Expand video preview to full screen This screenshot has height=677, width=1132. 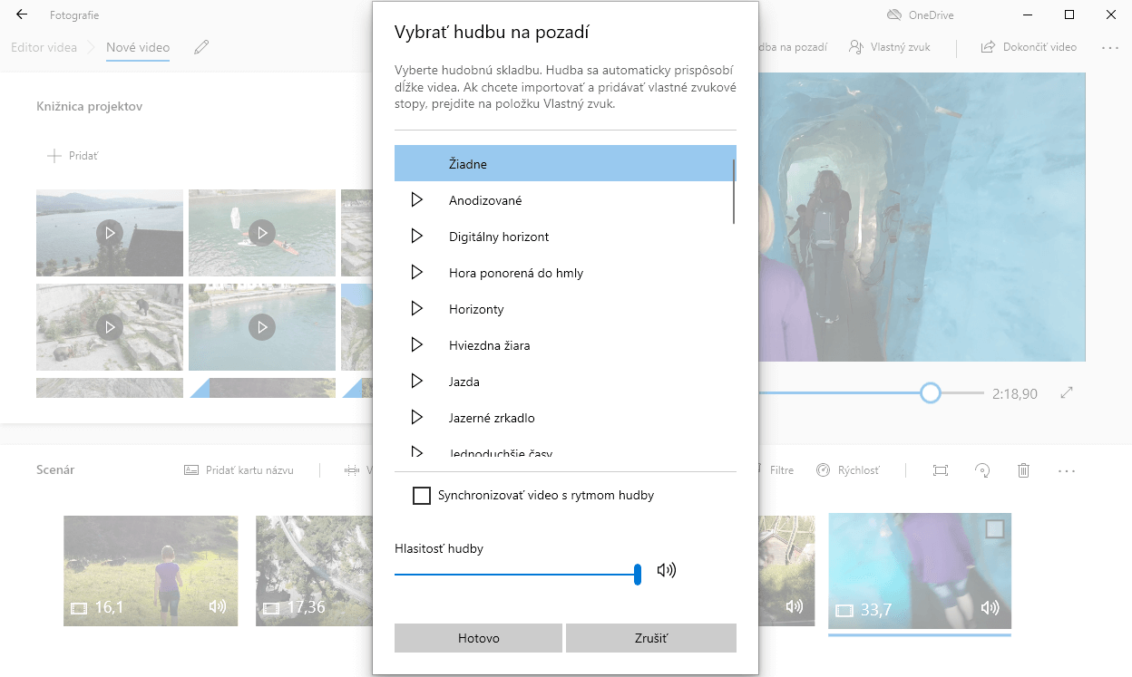pyautogui.click(x=1067, y=393)
